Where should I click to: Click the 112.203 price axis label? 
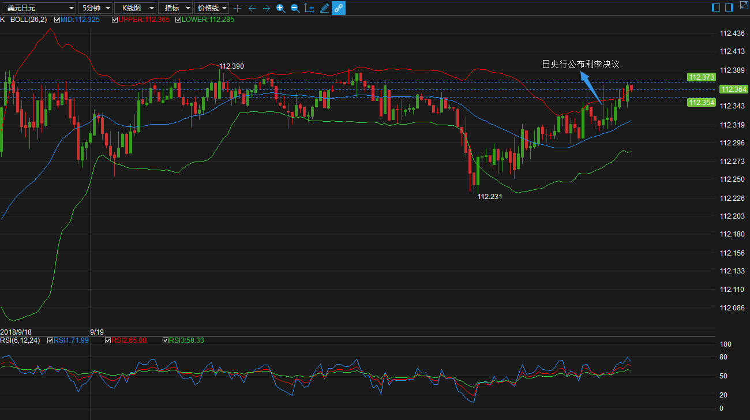coord(732,216)
